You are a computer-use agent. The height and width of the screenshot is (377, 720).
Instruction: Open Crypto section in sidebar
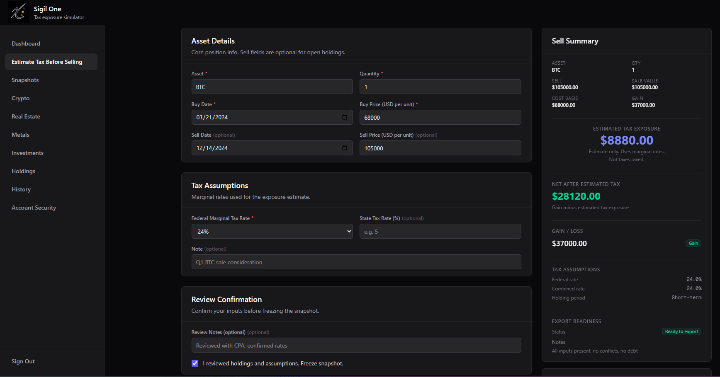pyautogui.click(x=20, y=98)
